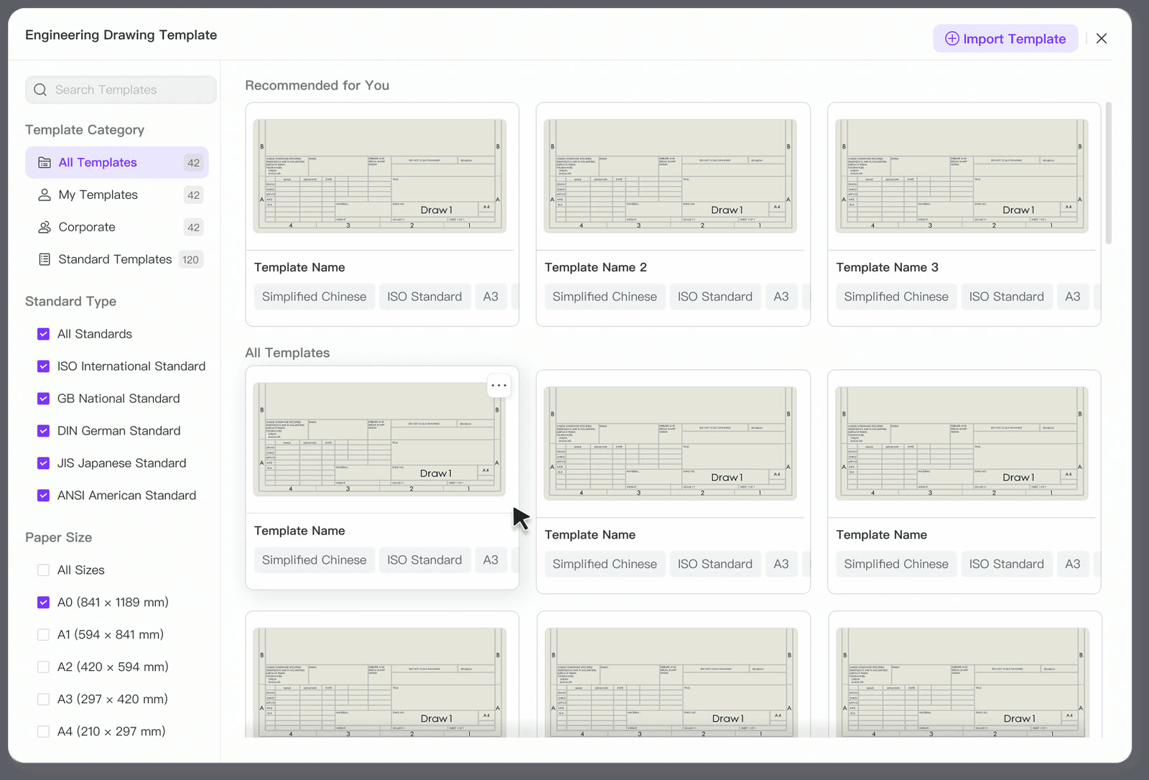Uncheck the All Standards checkbox
The image size is (1149, 780).
[x=43, y=334]
